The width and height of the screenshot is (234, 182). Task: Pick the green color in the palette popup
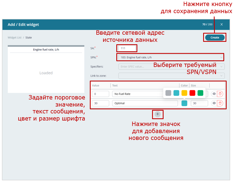(x=200, y=93)
